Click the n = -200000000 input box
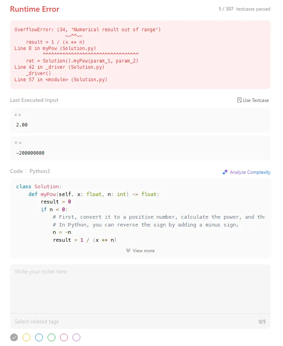This screenshot has height=346, width=283. (140, 148)
